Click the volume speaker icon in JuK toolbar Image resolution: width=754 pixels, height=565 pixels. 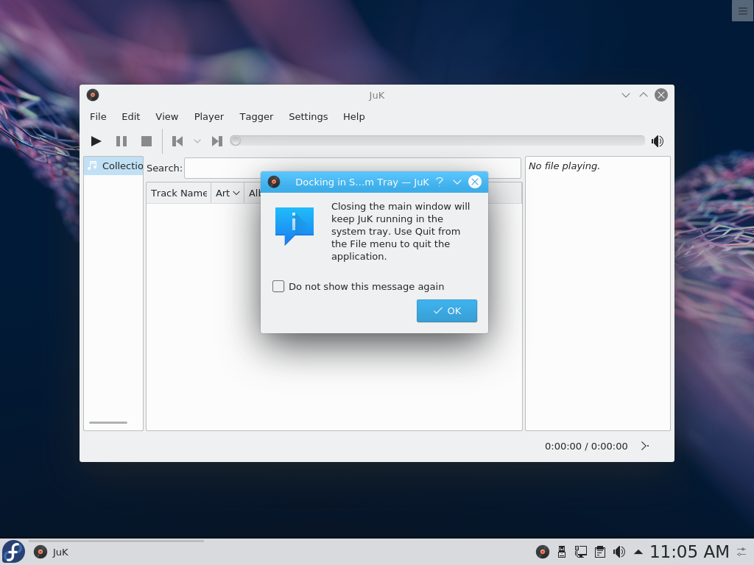pyautogui.click(x=658, y=141)
